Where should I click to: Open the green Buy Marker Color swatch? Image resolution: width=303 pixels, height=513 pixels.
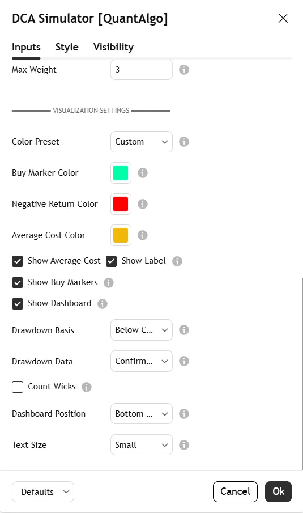pyautogui.click(x=121, y=173)
